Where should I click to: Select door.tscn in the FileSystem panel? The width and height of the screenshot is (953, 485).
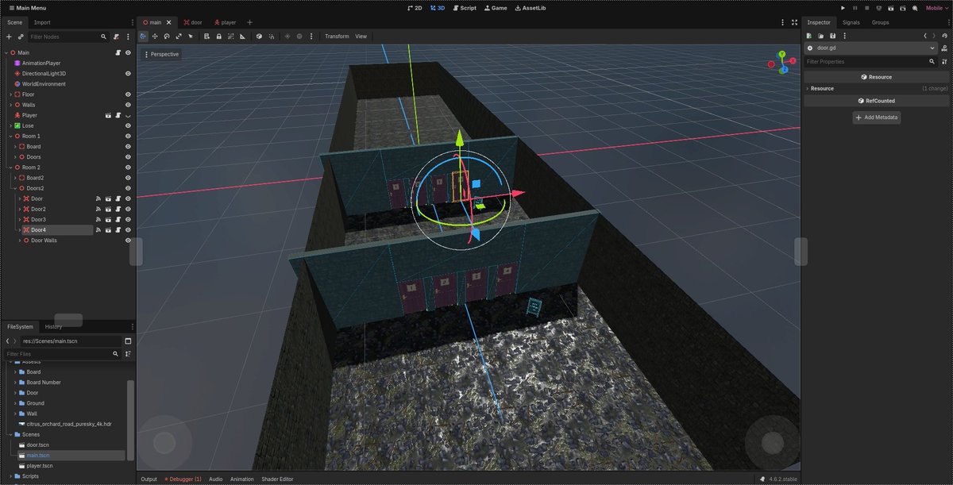click(38, 445)
